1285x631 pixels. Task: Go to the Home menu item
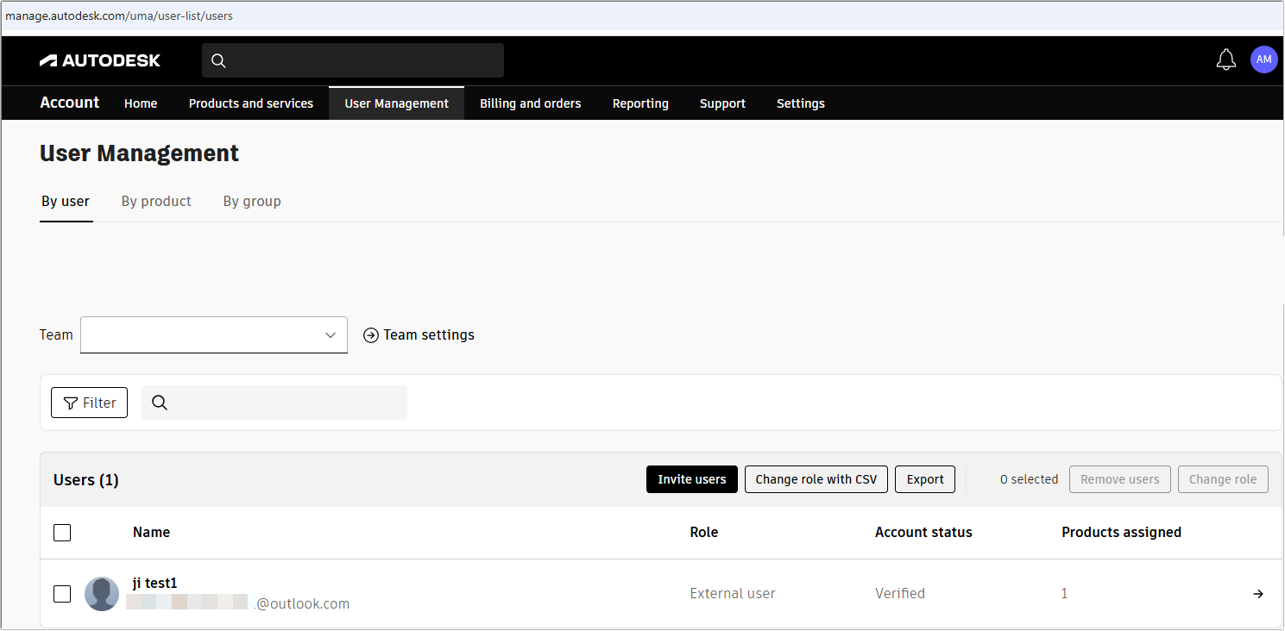pyautogui.click(x=141, y=103)
